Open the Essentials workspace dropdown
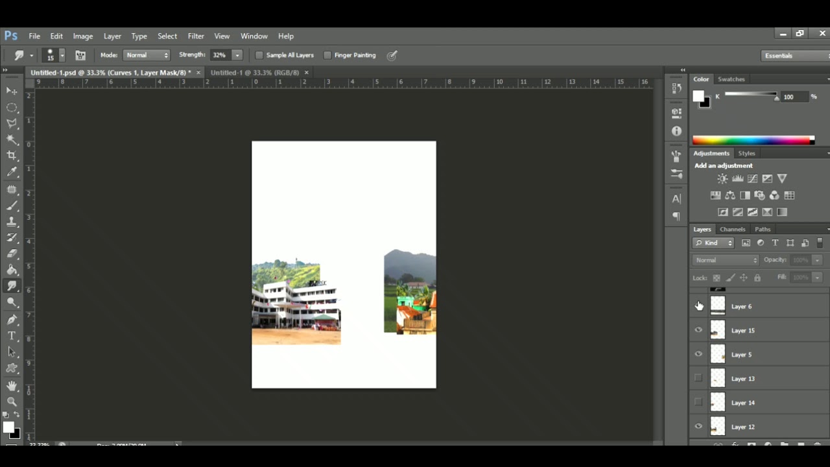Image resolution: width=830 pixels, height=467 pixels. point(796,56)
